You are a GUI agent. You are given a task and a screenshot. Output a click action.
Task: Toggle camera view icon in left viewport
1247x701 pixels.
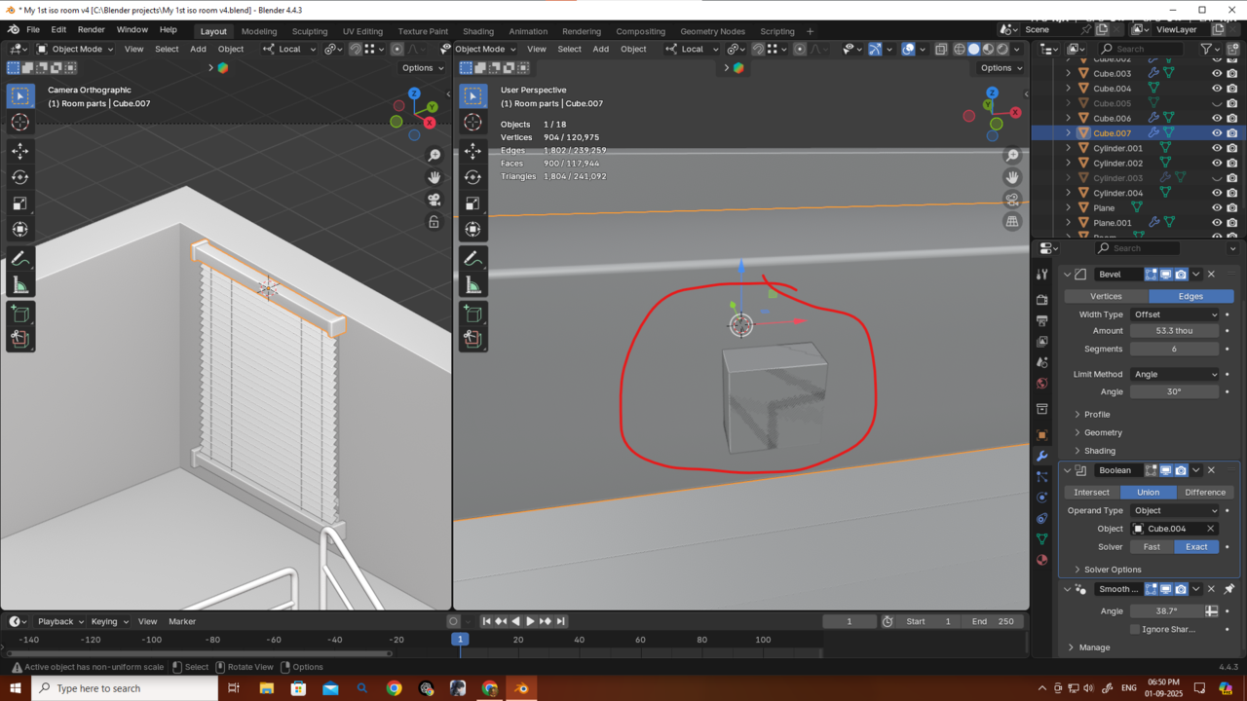click(435, 200)
